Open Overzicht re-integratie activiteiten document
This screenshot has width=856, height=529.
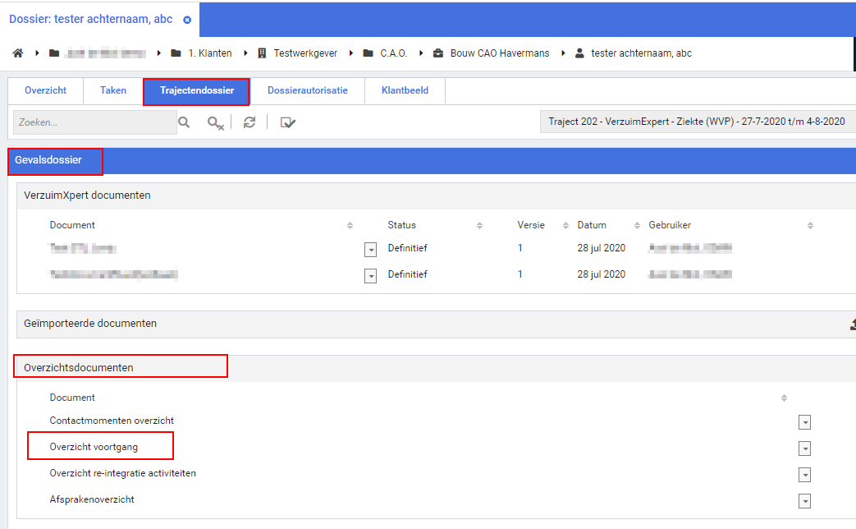click(123, 473)
